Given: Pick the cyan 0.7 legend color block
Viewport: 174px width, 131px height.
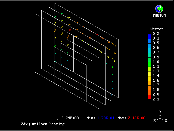Looking at the screenshot, I should tap(149, 52).
